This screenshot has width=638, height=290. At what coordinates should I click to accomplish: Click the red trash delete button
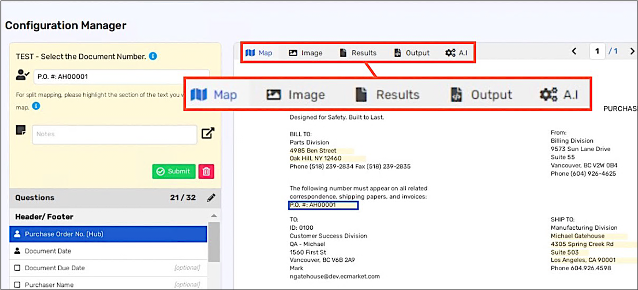pyautogui.click(x=206, y=171)
